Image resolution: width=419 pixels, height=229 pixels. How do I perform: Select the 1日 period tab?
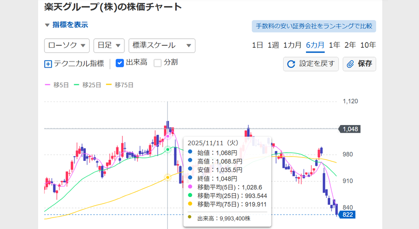(257, 45)
